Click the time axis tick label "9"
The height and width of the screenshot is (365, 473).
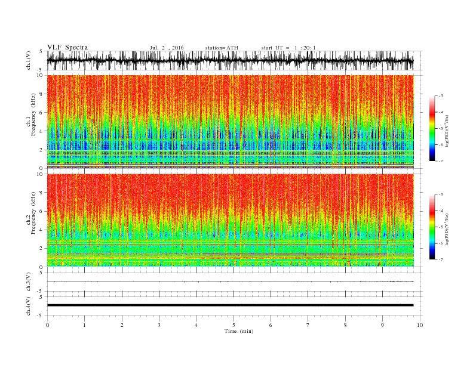click(x=382, y=325)
